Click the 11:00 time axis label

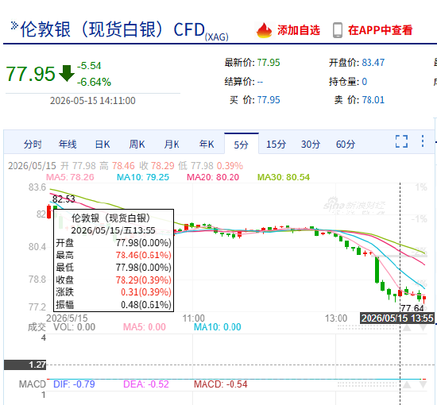pyautogui.click(x=193, y=318)
